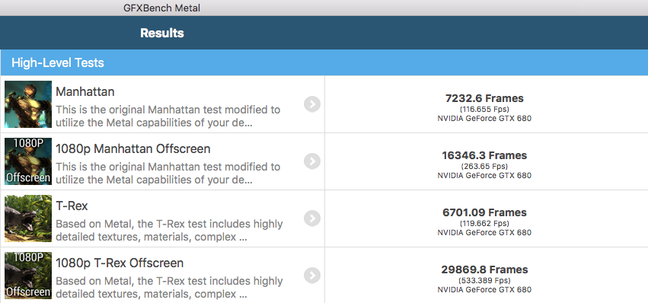Screen dimensions: 648x303
Task: Click the T-Rex dinosaur thumbnail
Action: click(x=28, y=218)
